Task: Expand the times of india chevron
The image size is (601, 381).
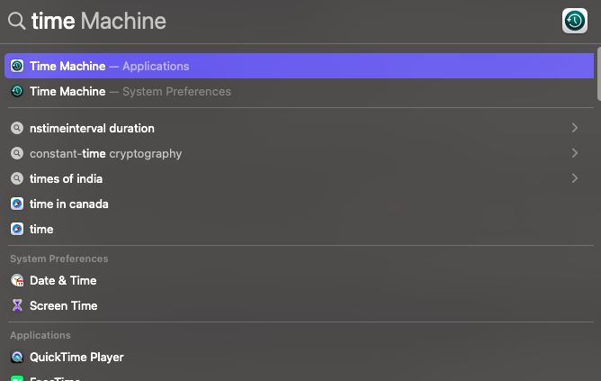Action: pyautogui.click(x=574, y=178)
